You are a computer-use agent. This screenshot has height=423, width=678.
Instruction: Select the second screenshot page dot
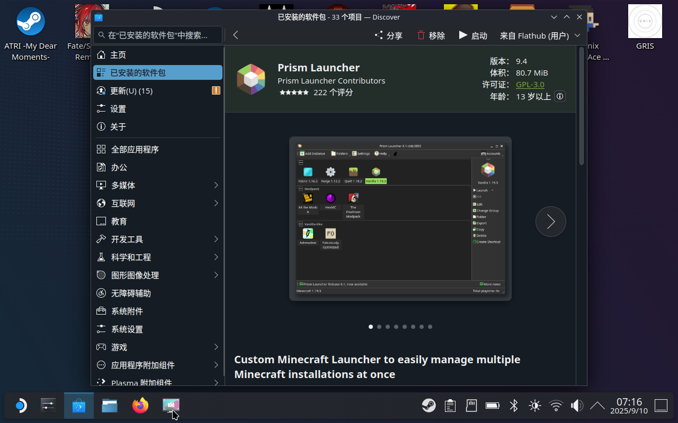click(379, 327)
